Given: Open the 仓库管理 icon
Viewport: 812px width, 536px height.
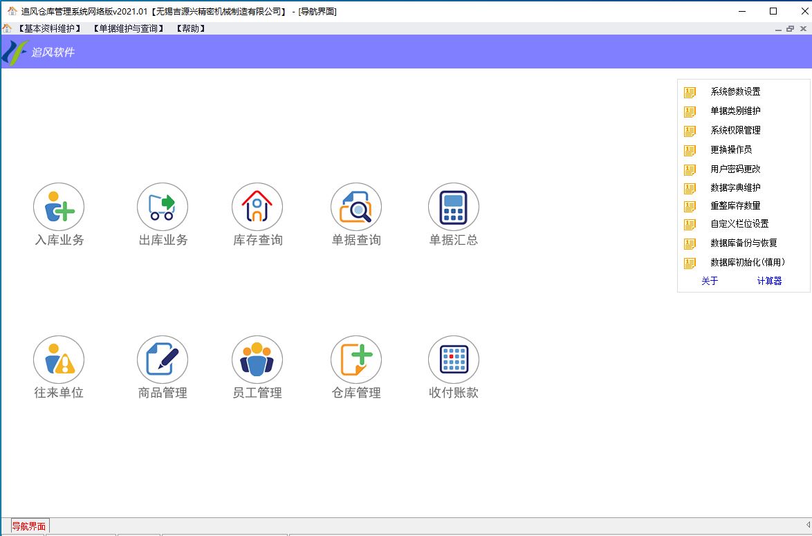Looking at the screenshot, I should click(x=356, y=360).
